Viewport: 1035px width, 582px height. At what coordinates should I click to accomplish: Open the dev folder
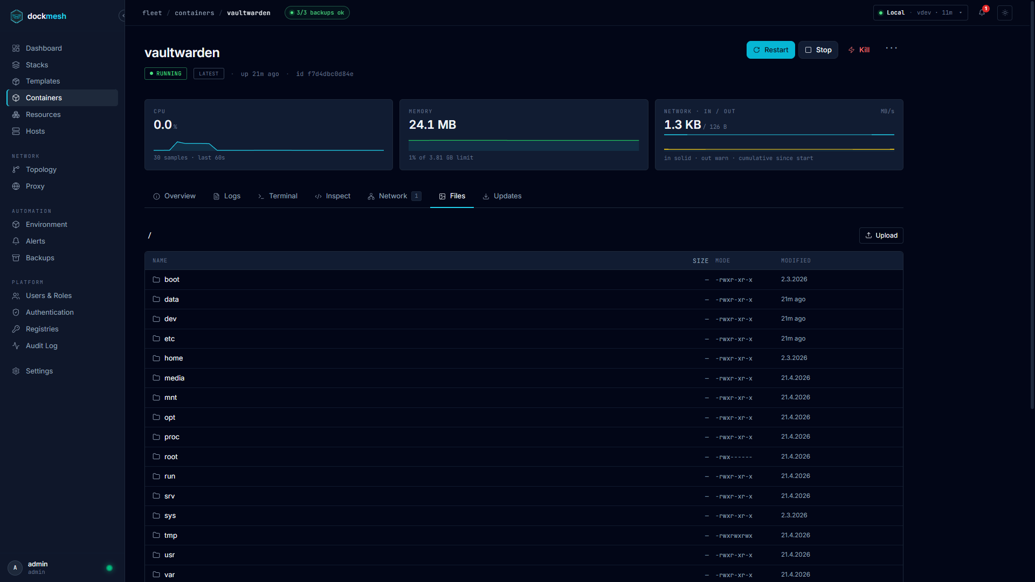click(x=524, y=319)
